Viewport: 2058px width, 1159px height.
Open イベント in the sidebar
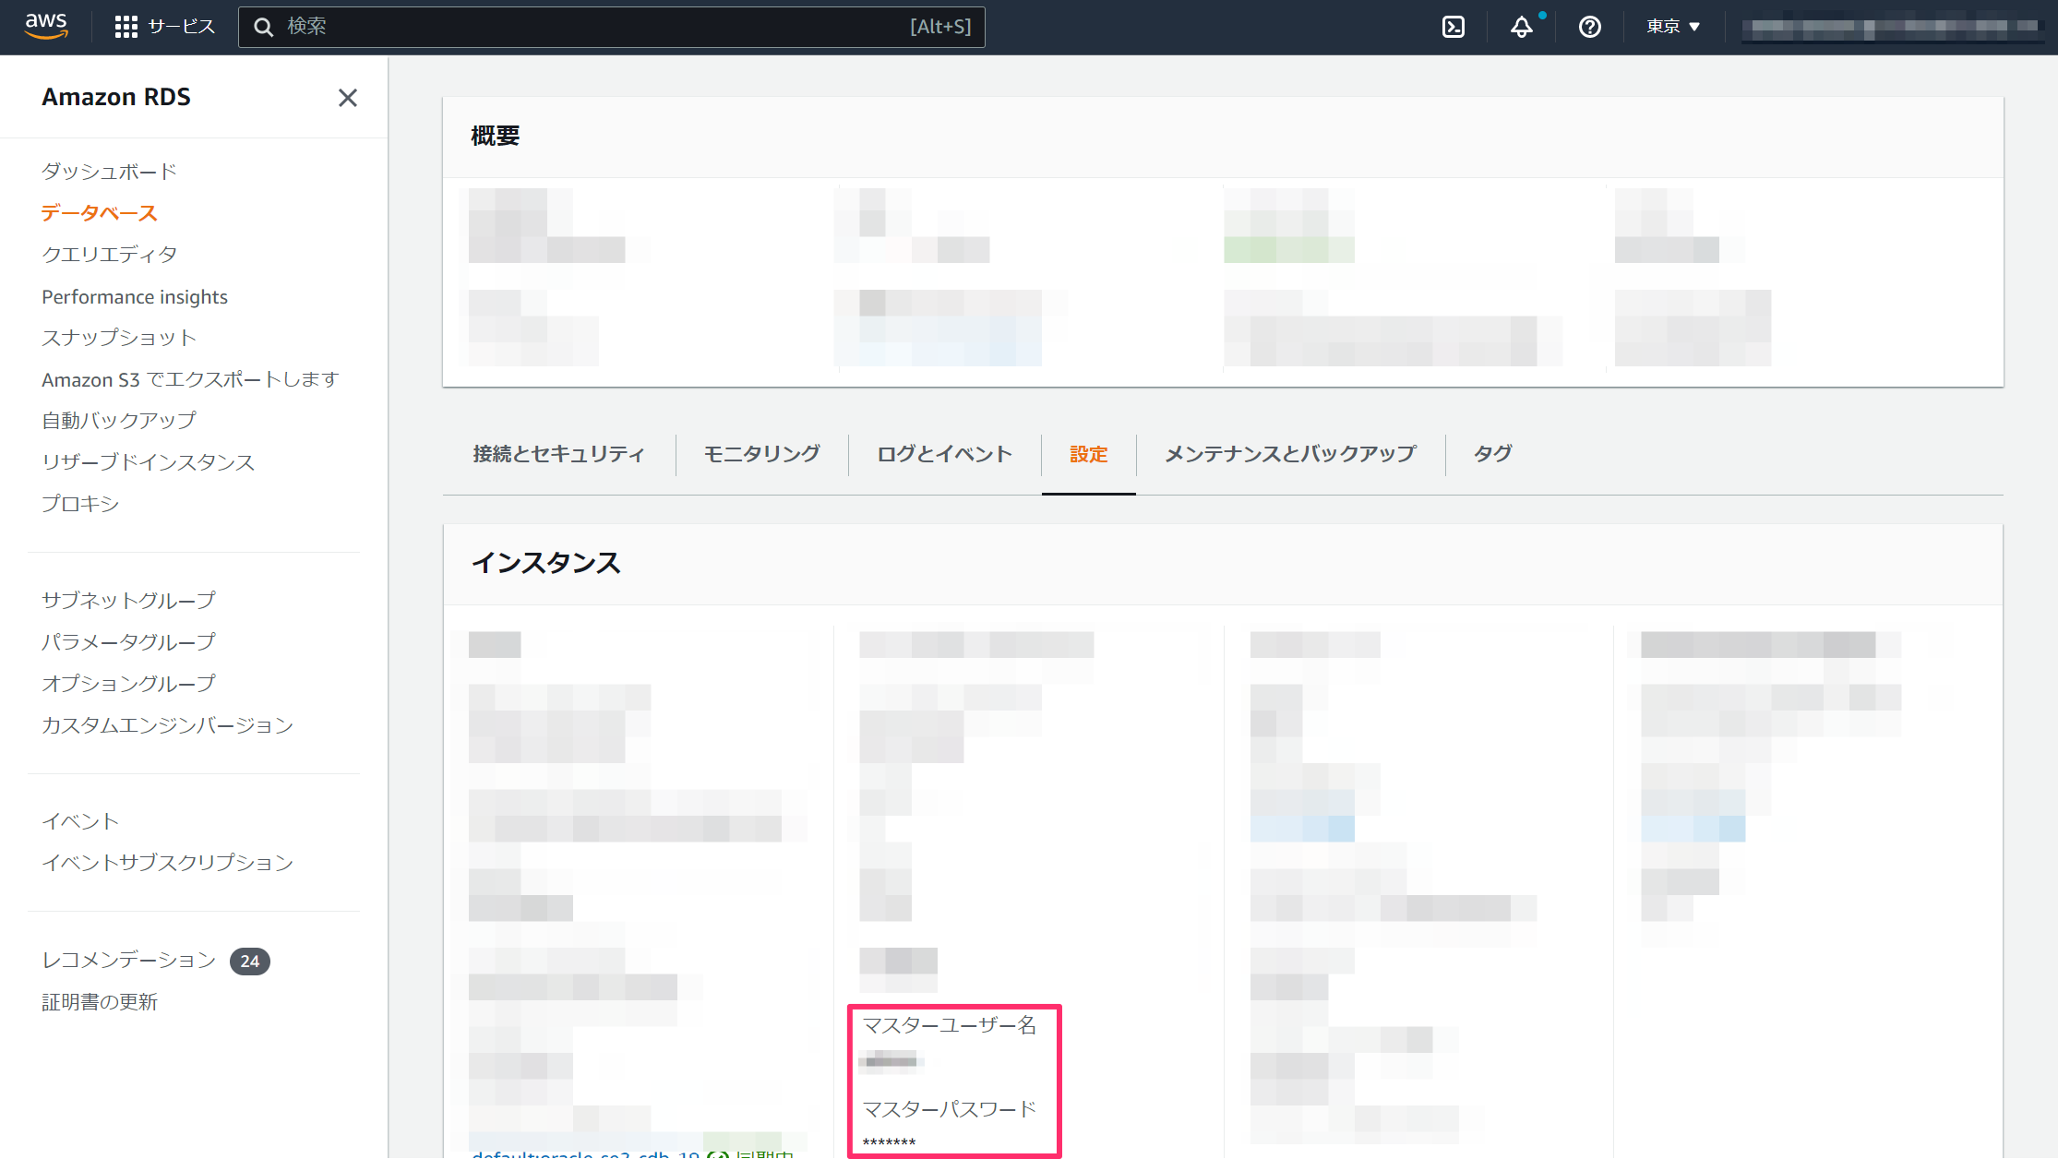click(x=80, y=821)
